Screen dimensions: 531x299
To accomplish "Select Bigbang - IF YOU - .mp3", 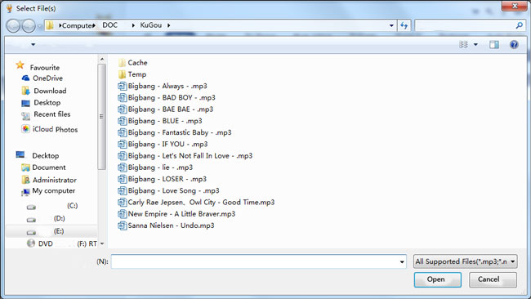I will click(163, 144).
